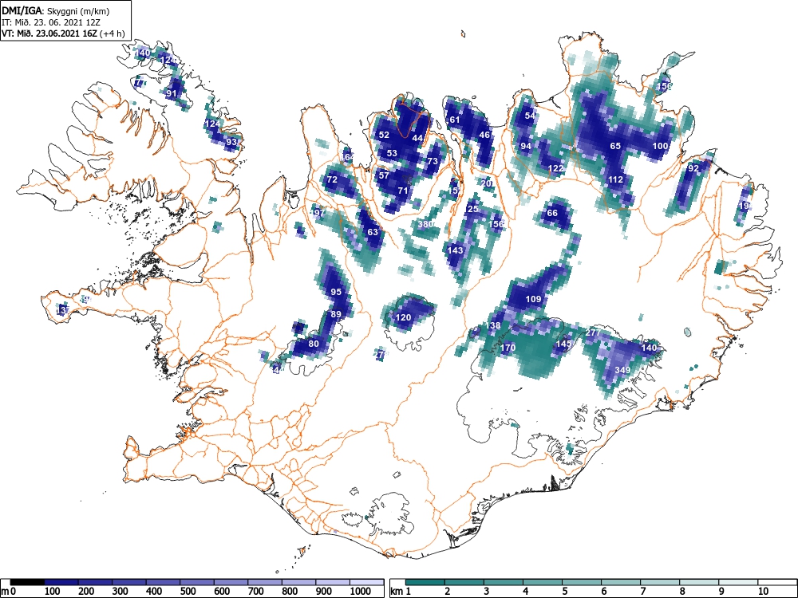Select the map value '138'

pyautogui.click(x=492, y=325)
